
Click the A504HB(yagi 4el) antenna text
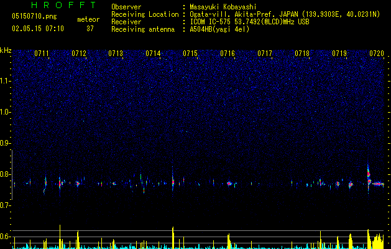219,29
